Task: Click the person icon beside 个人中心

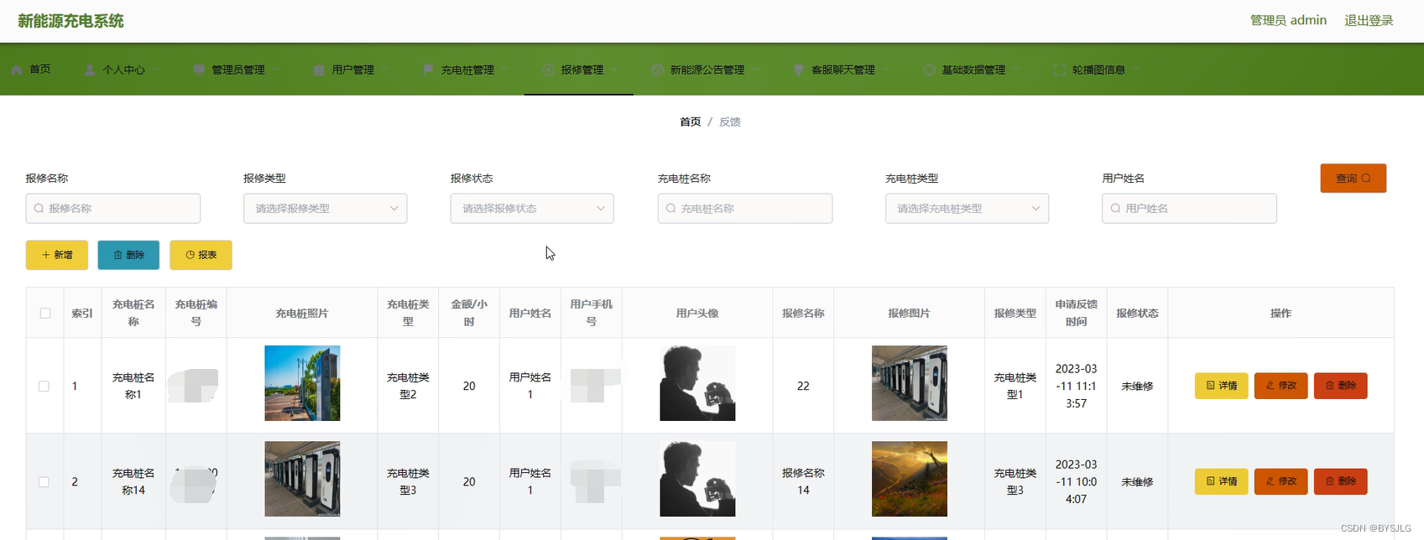Action: [x=90, y=70]
